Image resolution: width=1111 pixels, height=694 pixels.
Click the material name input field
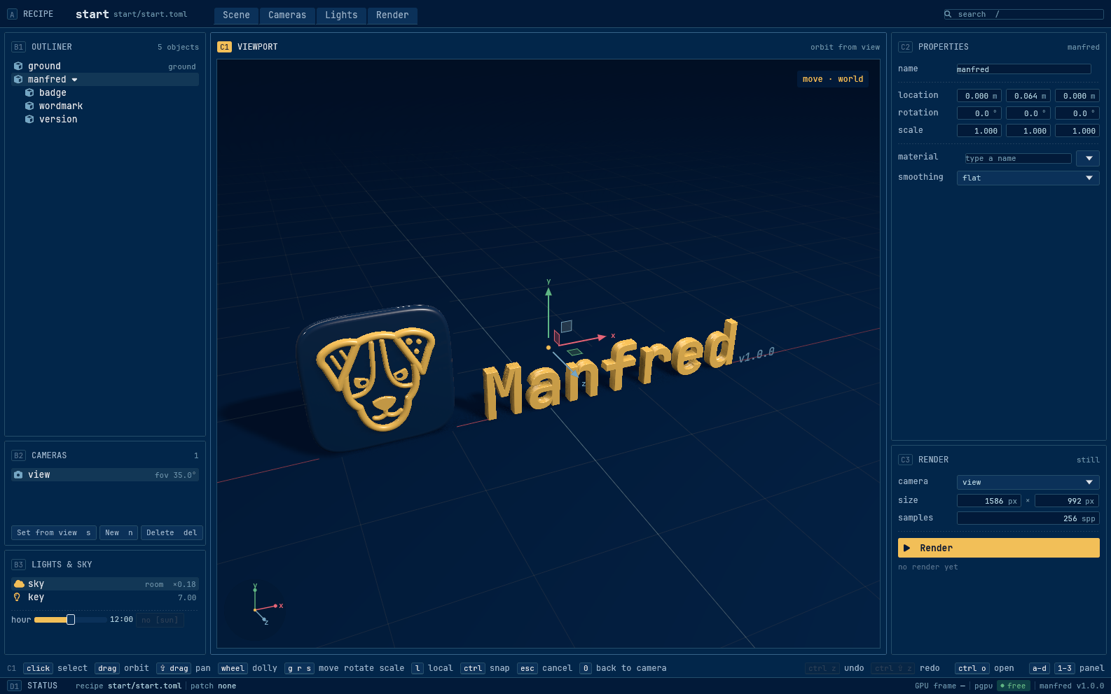click(x=1018, y=158)
